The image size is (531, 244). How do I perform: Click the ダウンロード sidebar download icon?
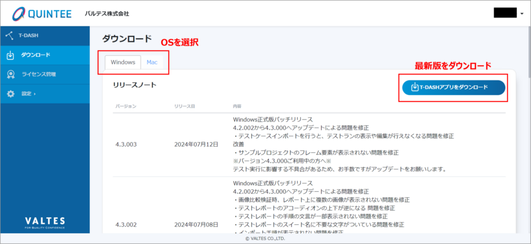(9, 55)
